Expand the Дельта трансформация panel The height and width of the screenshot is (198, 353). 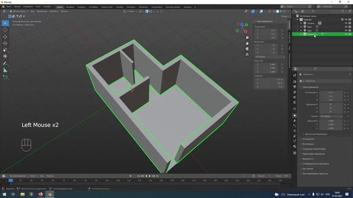click(315, 134)
